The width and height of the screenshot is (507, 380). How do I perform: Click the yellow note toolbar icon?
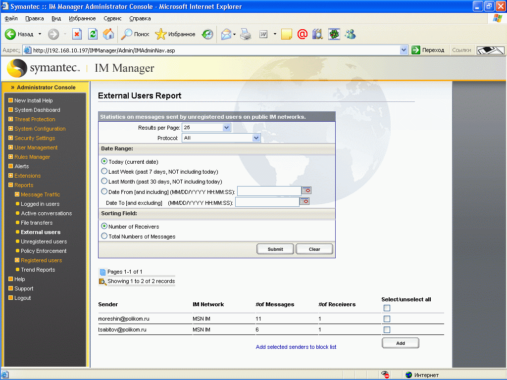(287, 34)
